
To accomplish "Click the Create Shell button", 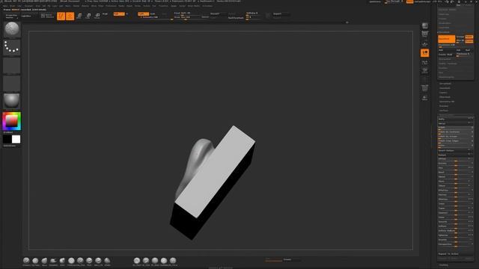I will coord(446,55).
